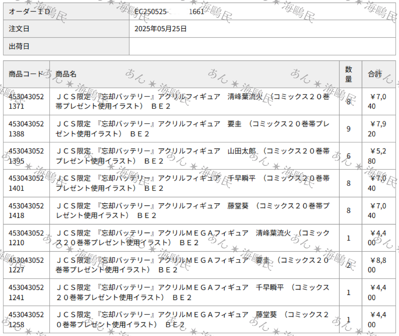Click the ￥7,040 total in code 1418 row
The image size is (399, 336).
[377, 211]
